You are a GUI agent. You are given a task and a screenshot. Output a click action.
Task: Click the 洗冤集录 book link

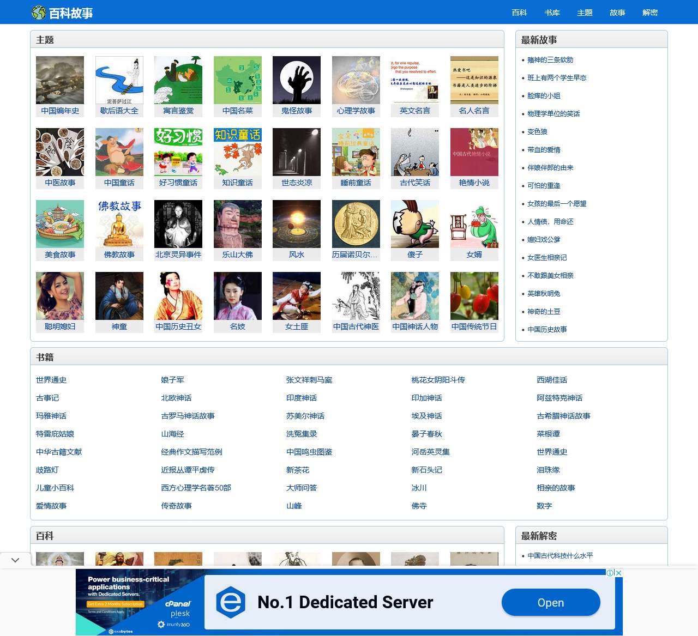(x=302, y=434)
